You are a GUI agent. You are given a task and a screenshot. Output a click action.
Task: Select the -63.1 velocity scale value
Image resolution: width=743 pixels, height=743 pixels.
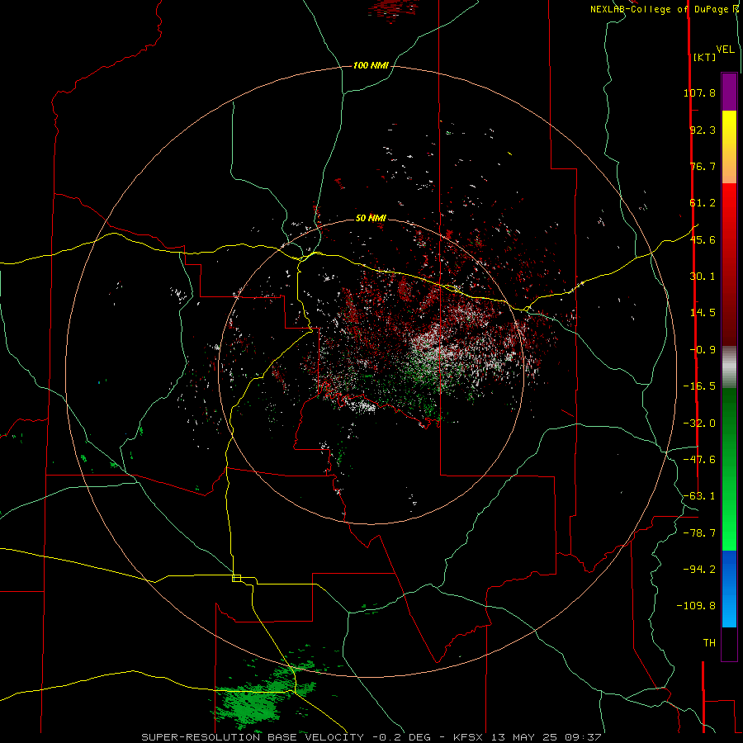(699, 496)
